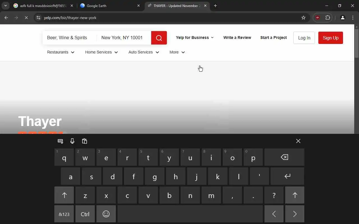Click the red Yelp search button

click(x=159, y=38)
